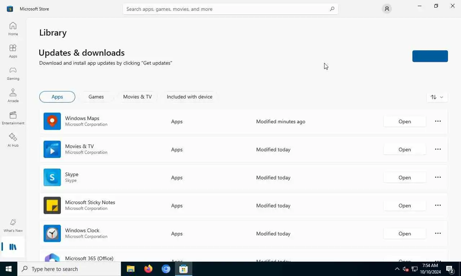Viewport: 461px width, 276px height.
Task: Click Microsoft Store taskbar icon
Action: click(x=183, y=269)
